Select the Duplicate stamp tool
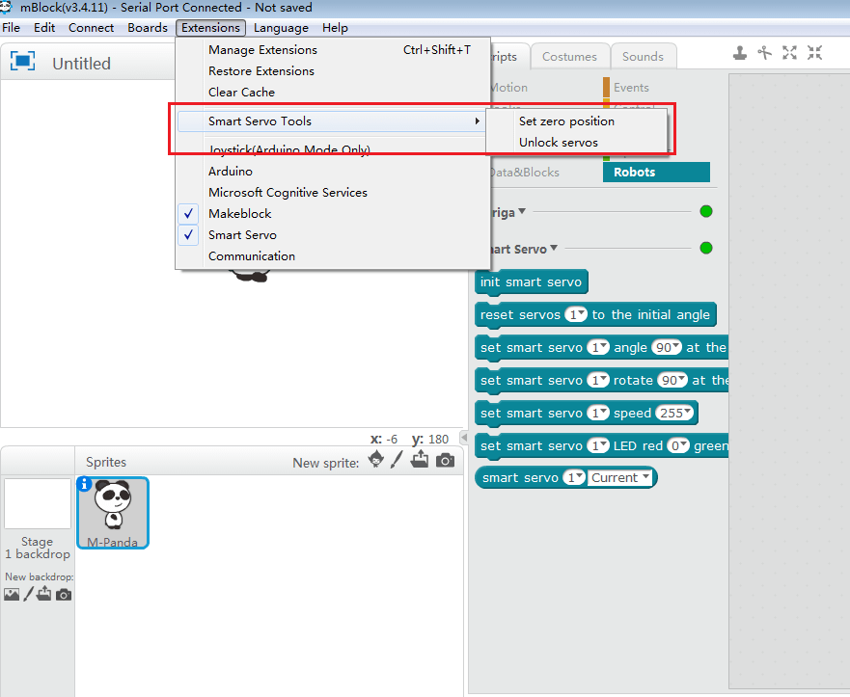The height and width of the screenshot is (697, 850). [x=739, y=53]
